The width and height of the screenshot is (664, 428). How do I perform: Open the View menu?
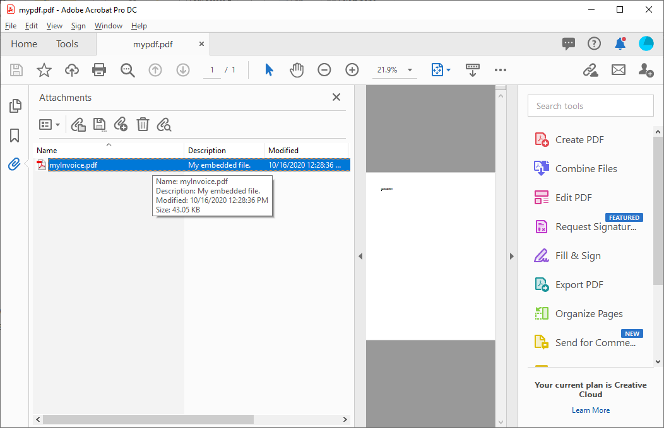[54, 26]
